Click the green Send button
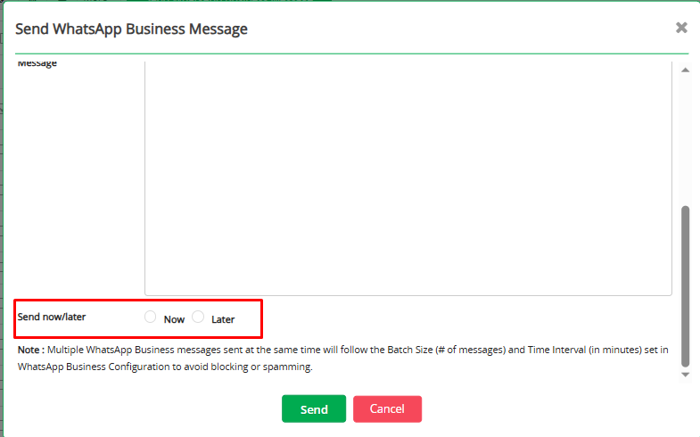 click(314, 408)
